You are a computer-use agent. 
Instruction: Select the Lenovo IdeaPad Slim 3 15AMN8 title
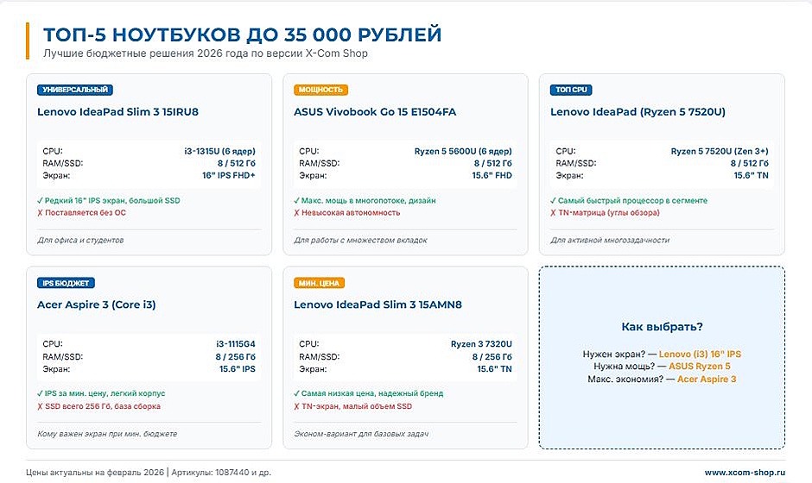point(377,304)
